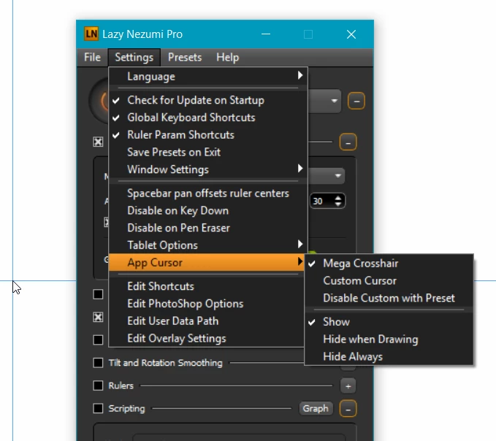This screenshot has height=441, width=496.
Task: Toggle Tilt and Rotation Smoothing checkbox
Action: coord(98,363)
